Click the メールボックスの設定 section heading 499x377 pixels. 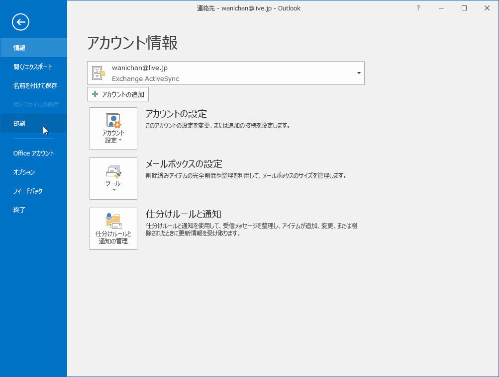tap(184, 164)
